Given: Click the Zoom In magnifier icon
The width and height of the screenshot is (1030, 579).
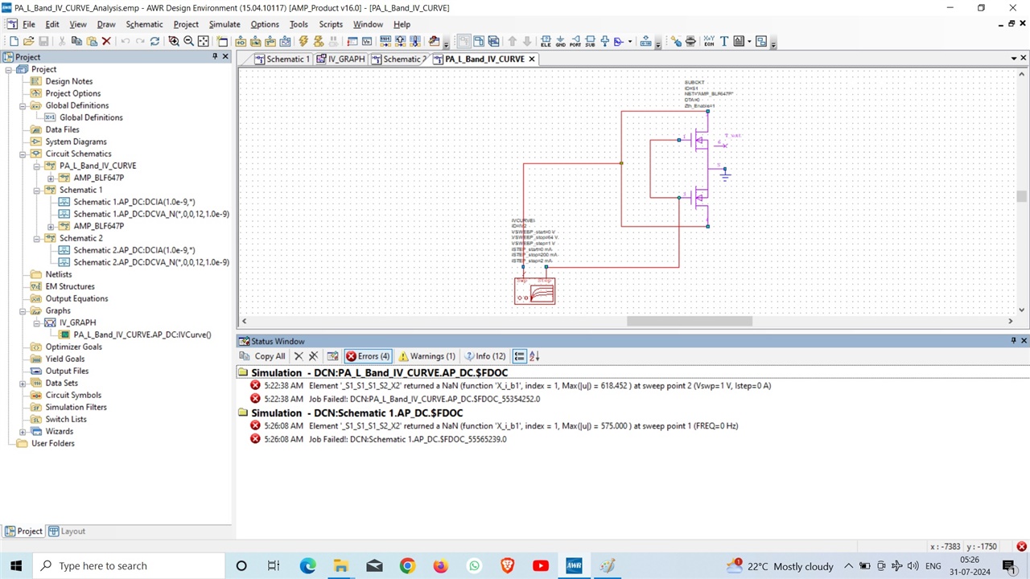Looking at the screenshot, I should click(x=174, y=41).
